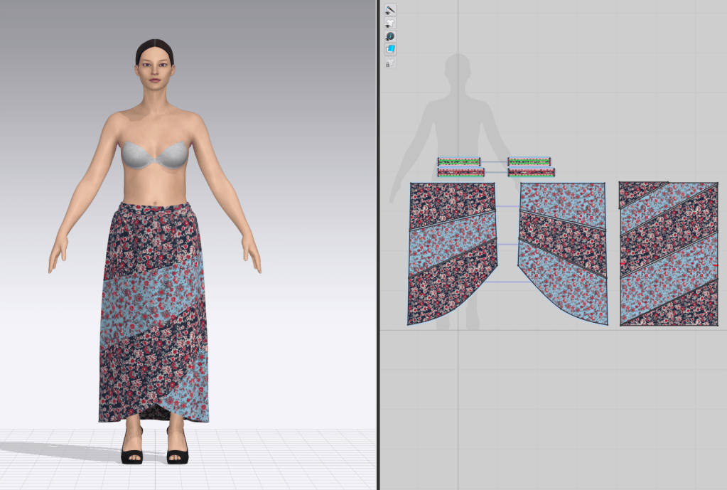
Task: Toggle the show sewing lines icon
Action: click(390, 10)
